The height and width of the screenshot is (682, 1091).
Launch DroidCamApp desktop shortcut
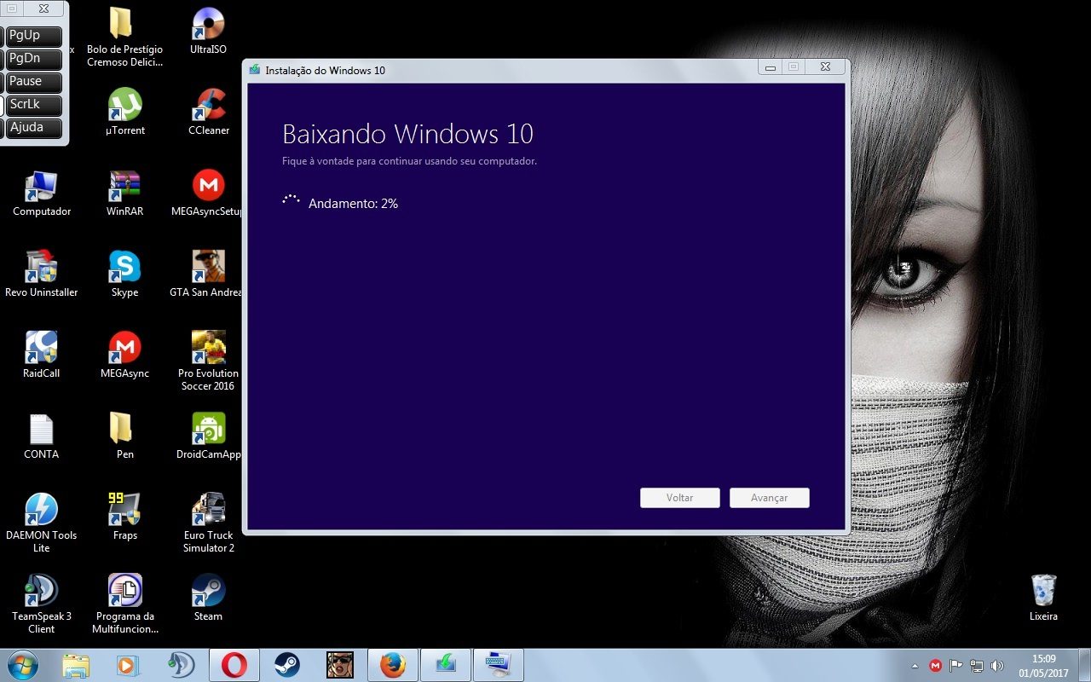click(208, 436)
